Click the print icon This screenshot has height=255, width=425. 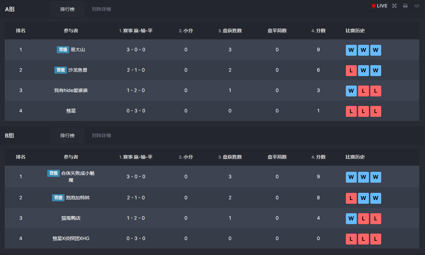click(405, 6)
